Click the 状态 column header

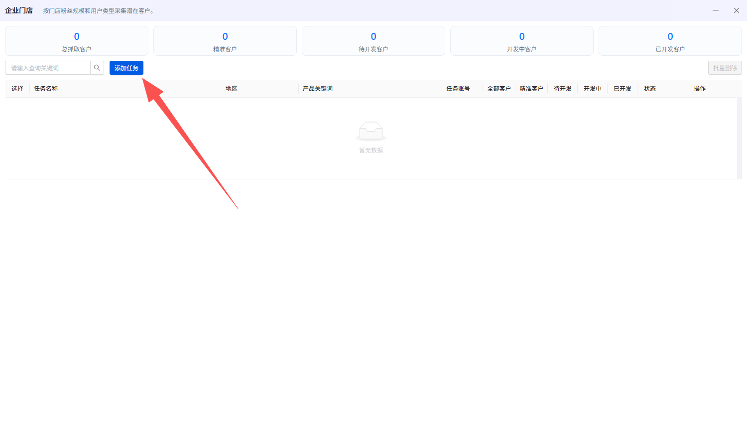click(x=650, y=89)
